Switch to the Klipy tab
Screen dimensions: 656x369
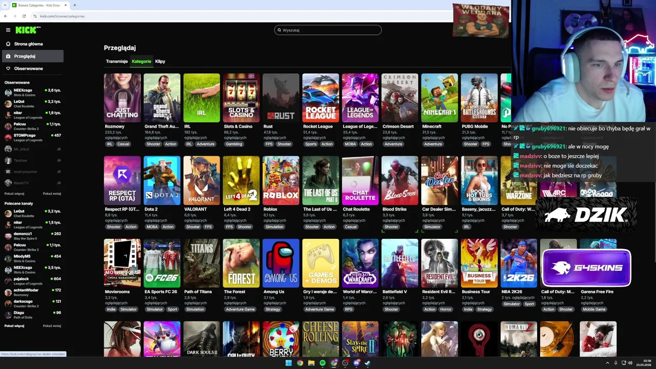point(160,61)
